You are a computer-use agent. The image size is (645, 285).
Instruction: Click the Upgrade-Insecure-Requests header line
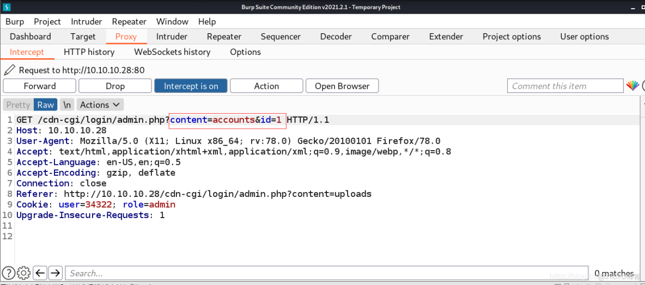pyautogui.click(x=90, y=215)
